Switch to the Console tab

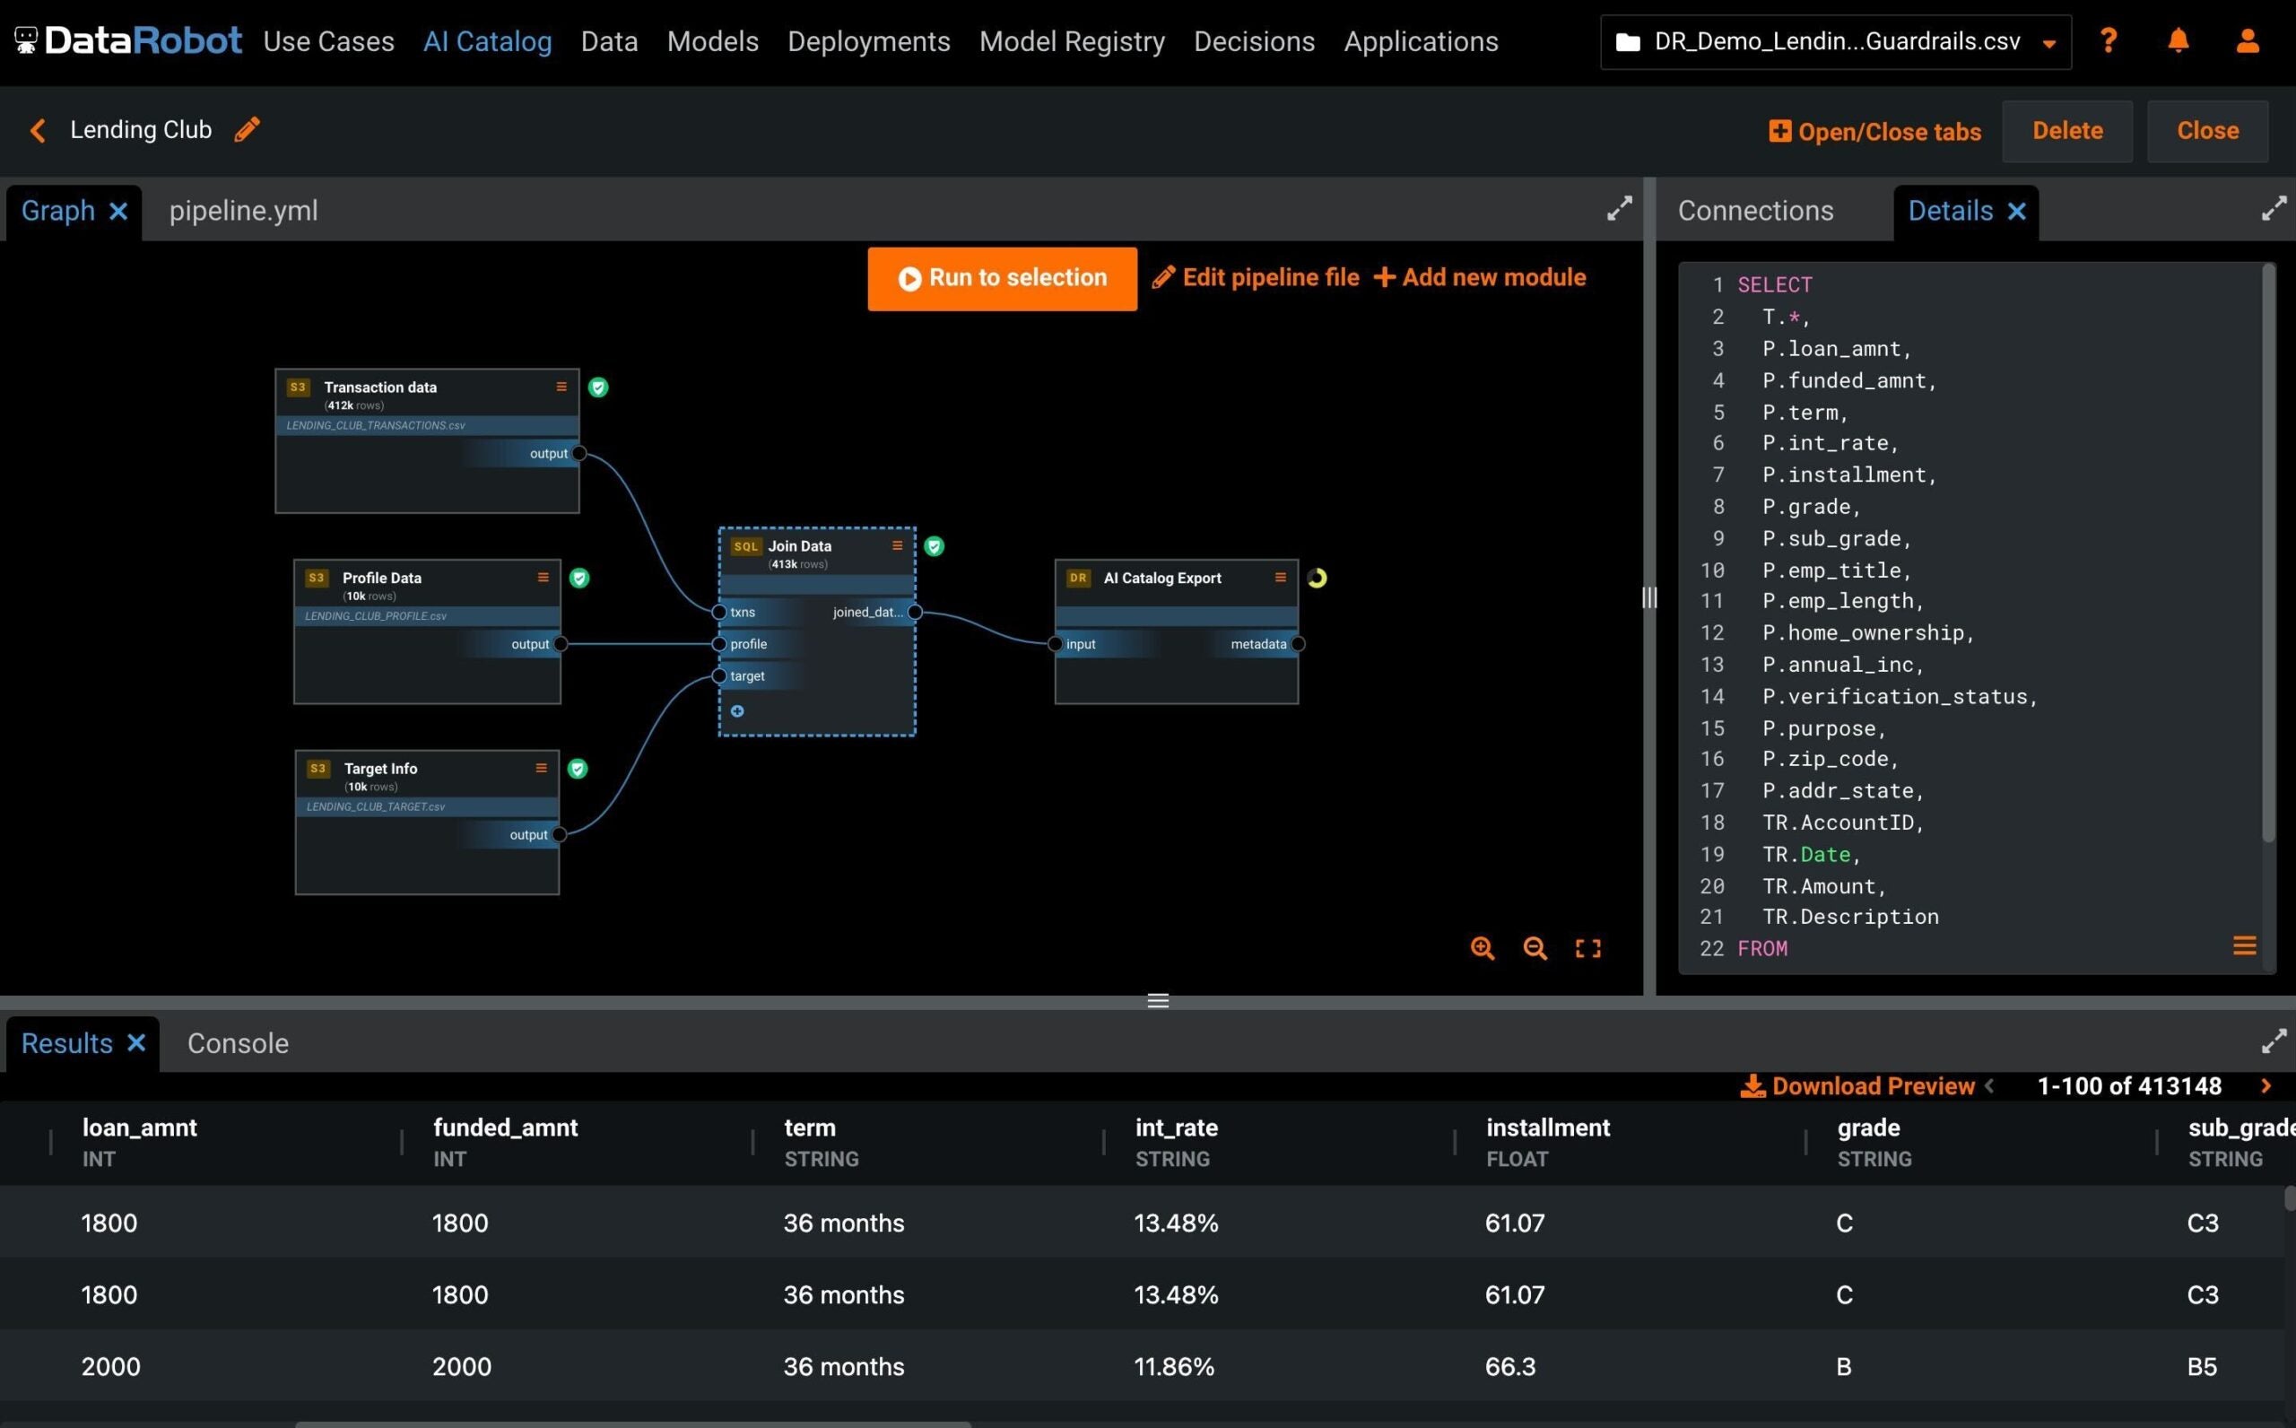(238, 1042)
